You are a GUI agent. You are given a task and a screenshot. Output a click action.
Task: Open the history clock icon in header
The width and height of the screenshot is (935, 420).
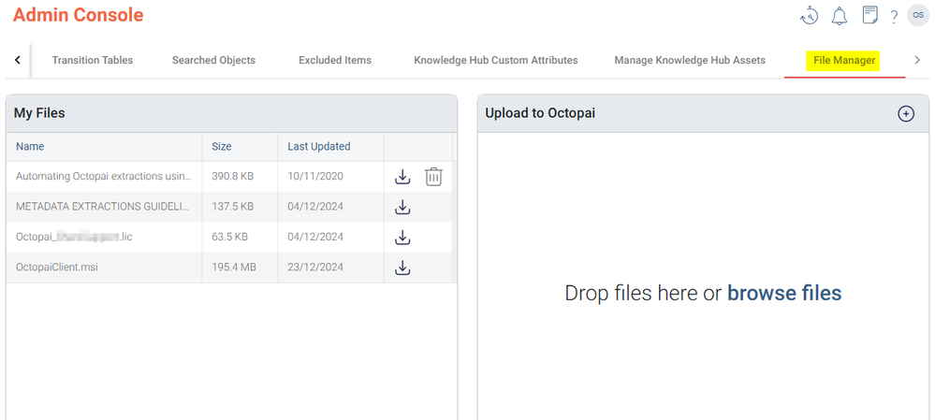[x=810, y=16]
